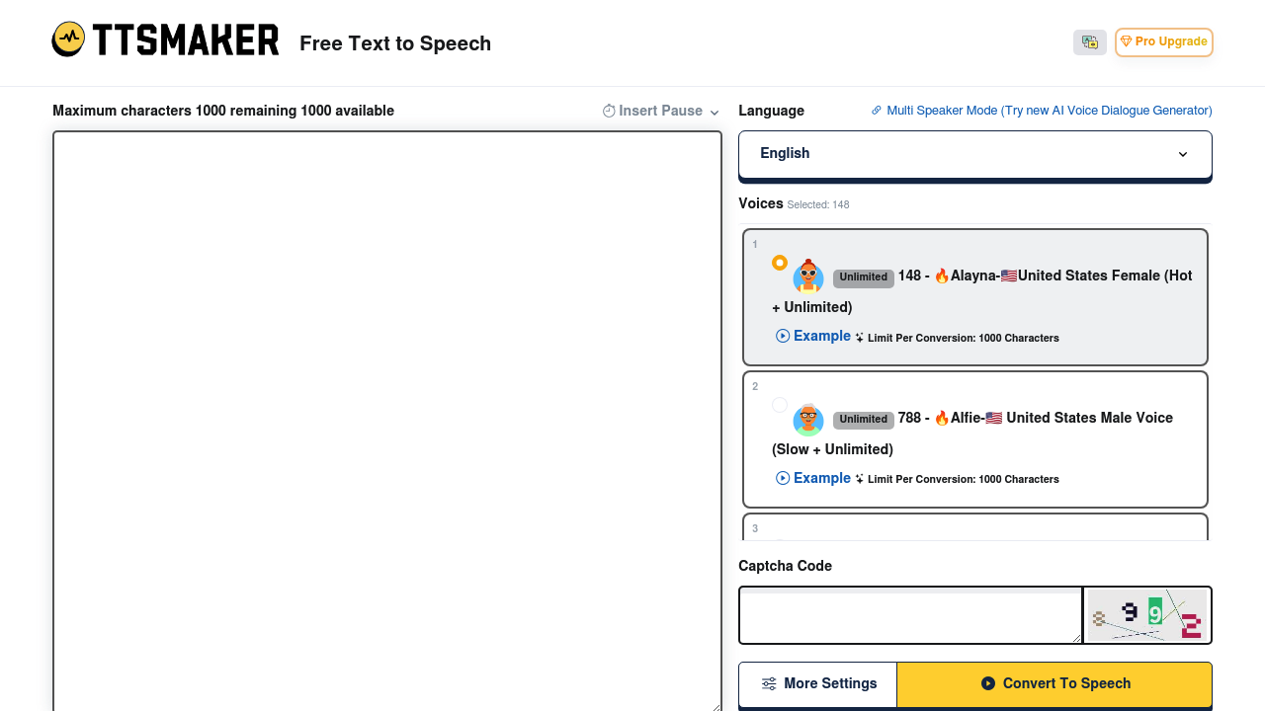Select the Alfie voice radio button

780,405
